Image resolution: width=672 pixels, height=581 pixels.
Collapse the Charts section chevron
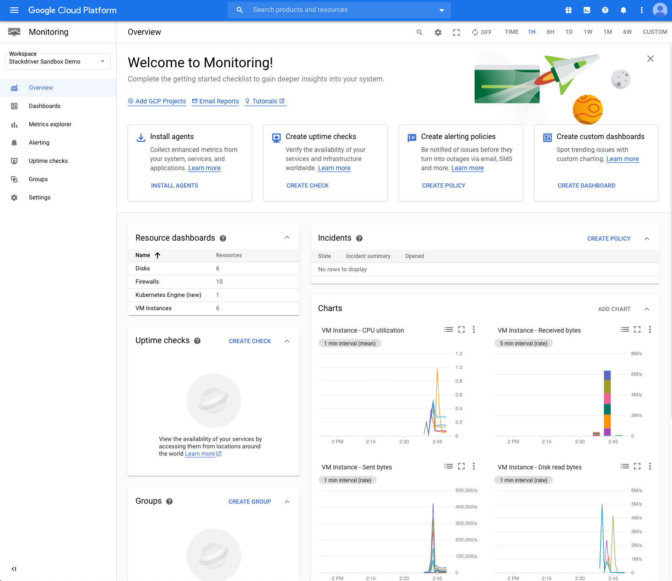(x=647, y=309)
